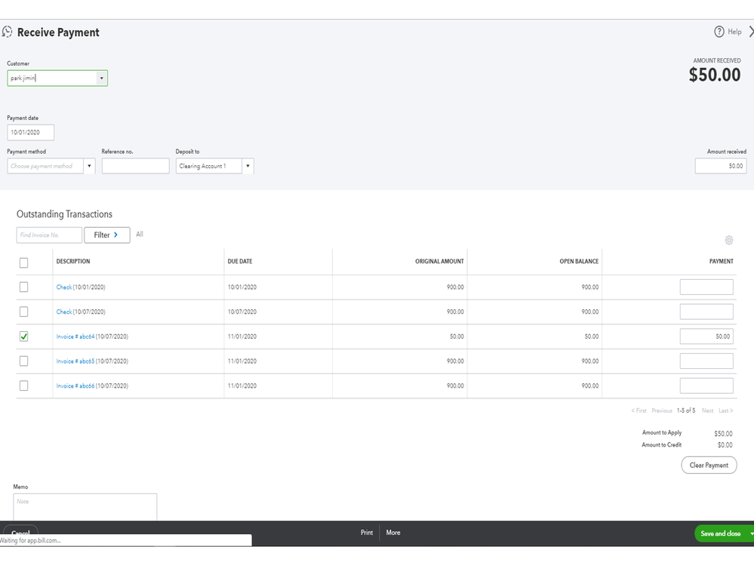The image size is (754, 565).
Task: Click payment field for Invoice abc66
Action: (x=706, y=385)
